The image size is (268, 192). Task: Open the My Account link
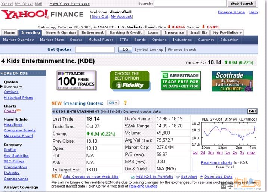coord(121,16)
